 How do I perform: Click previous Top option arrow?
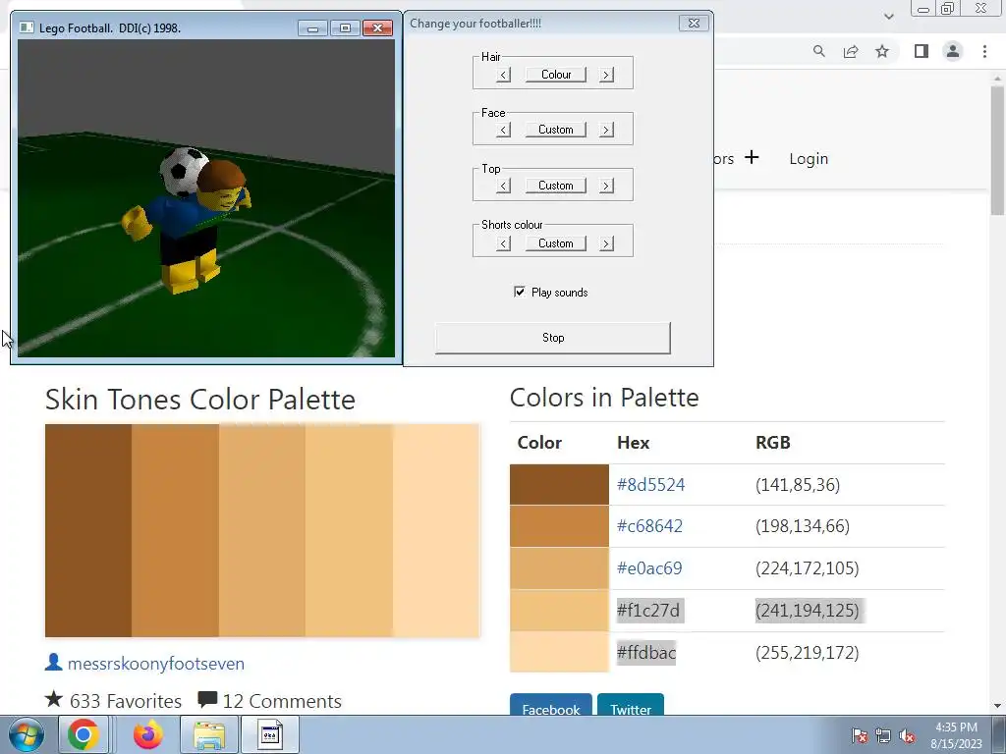click(x=504, y=186)
